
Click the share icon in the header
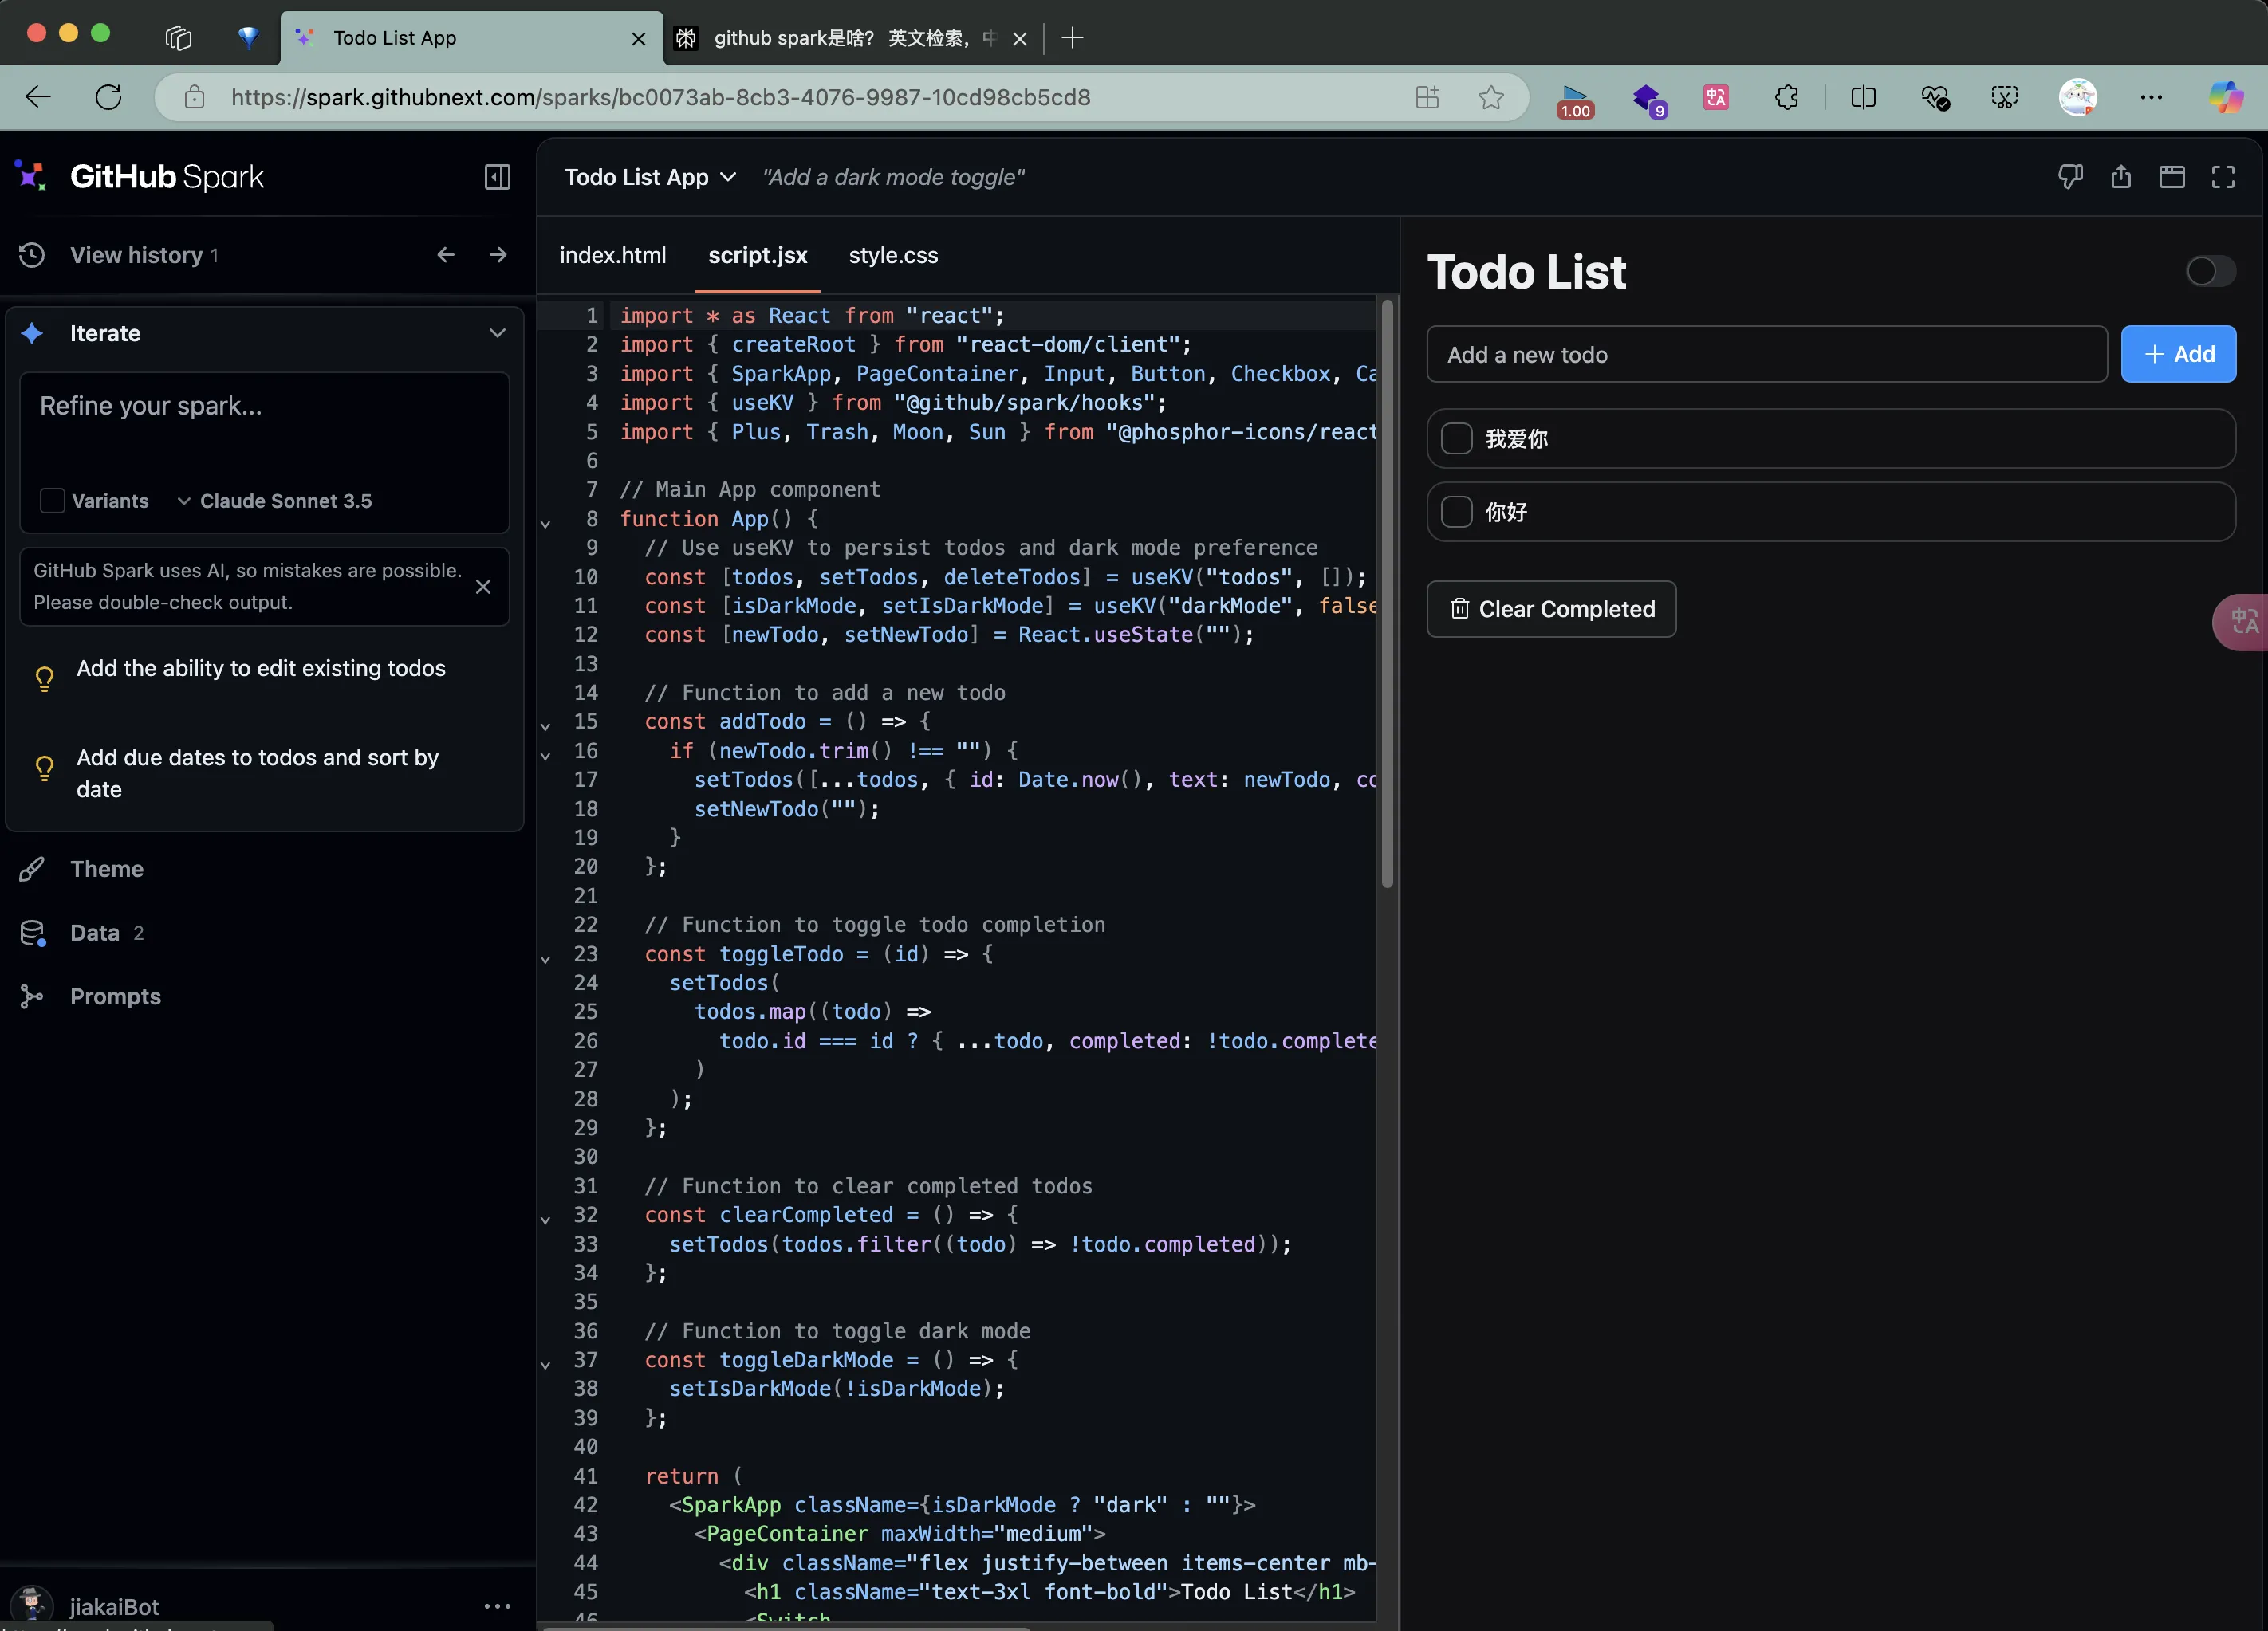point(2121,177)
